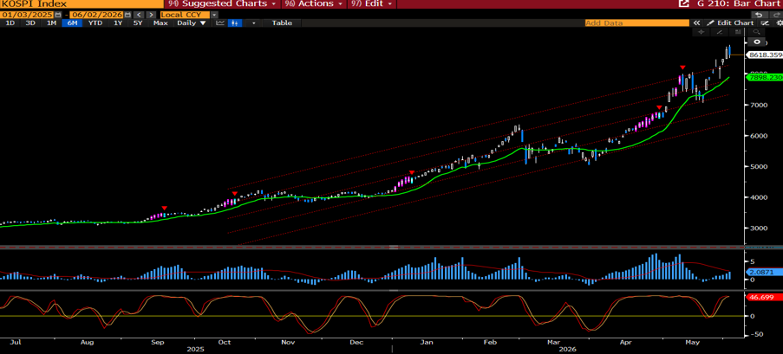Click the 8618.359 last price label
The width and height of the screenshot is (783, 354).
[764, 55]
